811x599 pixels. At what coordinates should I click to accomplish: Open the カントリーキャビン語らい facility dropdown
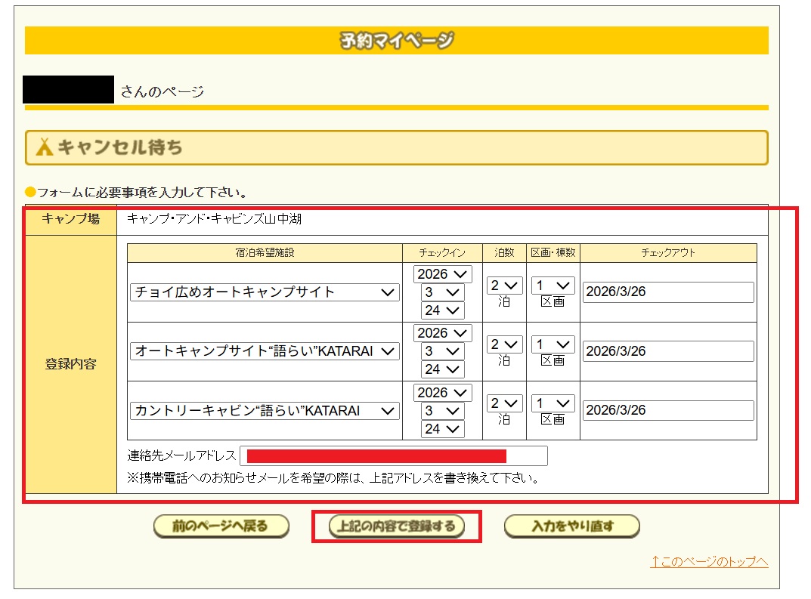tap(265, 411)
